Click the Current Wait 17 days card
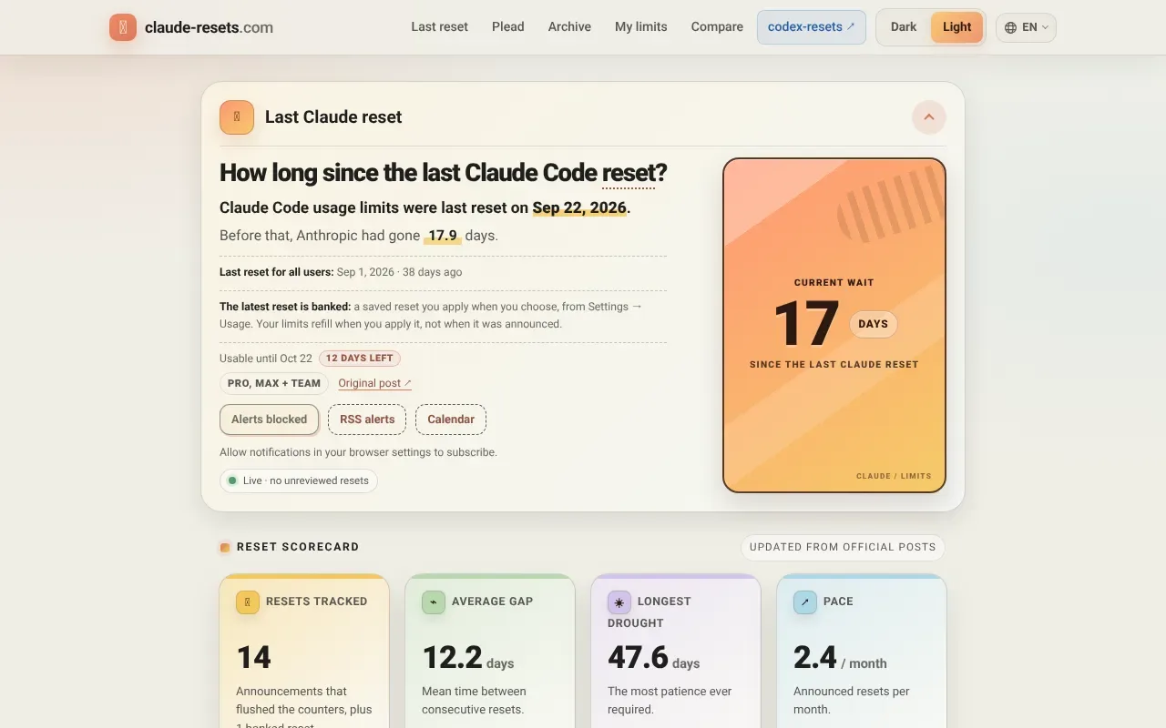This screenshot has height=728, width=1166. (x=834, y=326)
